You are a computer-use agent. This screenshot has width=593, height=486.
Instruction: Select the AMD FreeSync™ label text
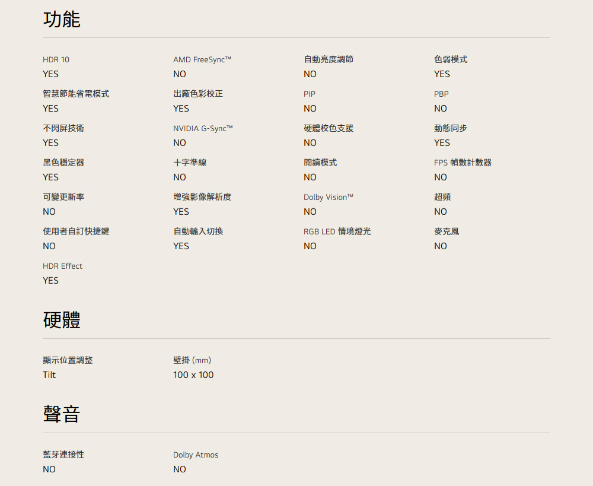(202, 59)
